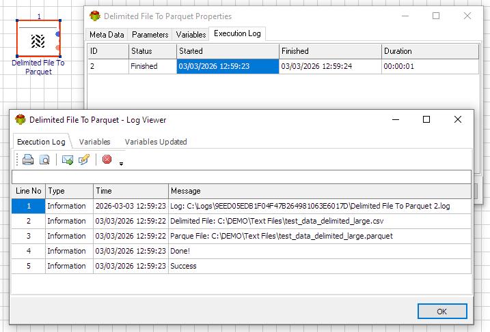Viewport: 490px width, 332px height.
Task: Click the red stop X toolbar icon
Action: [107, 160]
